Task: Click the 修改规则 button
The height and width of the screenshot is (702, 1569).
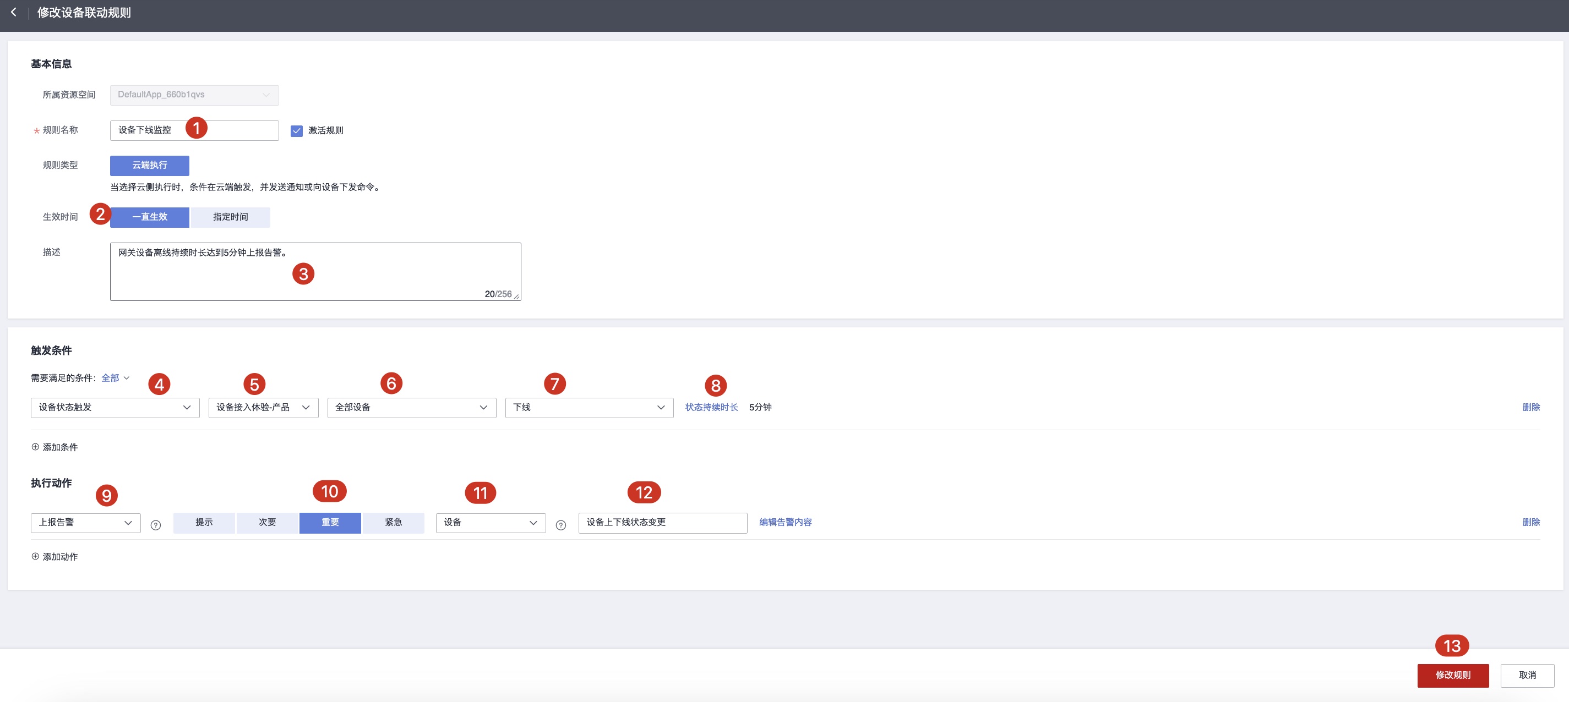Action: point(1453,675)
